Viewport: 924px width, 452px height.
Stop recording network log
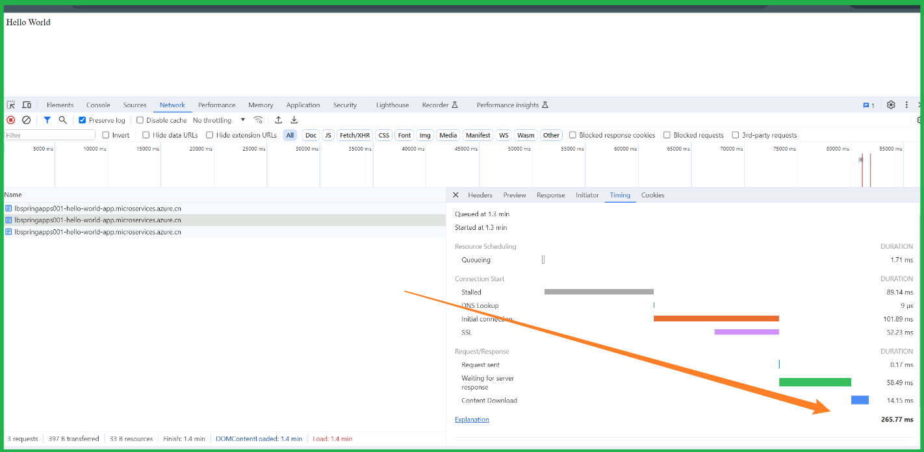point(10,120)
